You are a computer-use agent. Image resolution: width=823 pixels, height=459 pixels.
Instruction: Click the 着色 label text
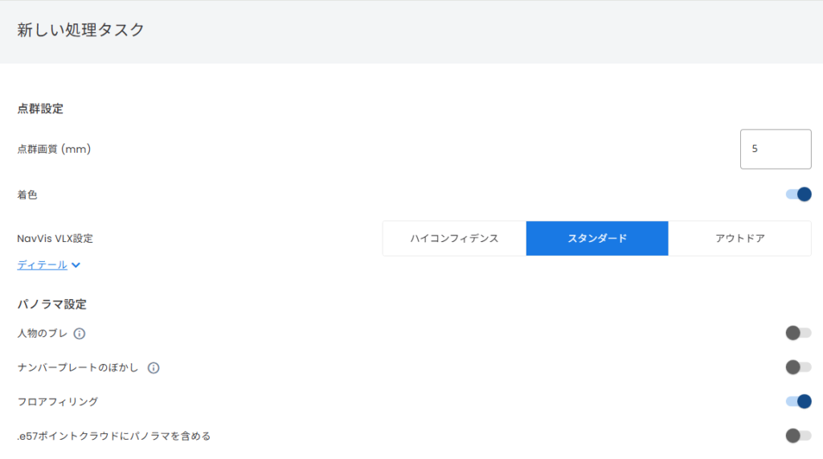pos(27,195)
